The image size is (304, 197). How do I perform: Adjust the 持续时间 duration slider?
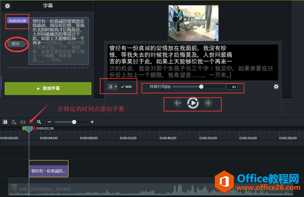[201, 86]
